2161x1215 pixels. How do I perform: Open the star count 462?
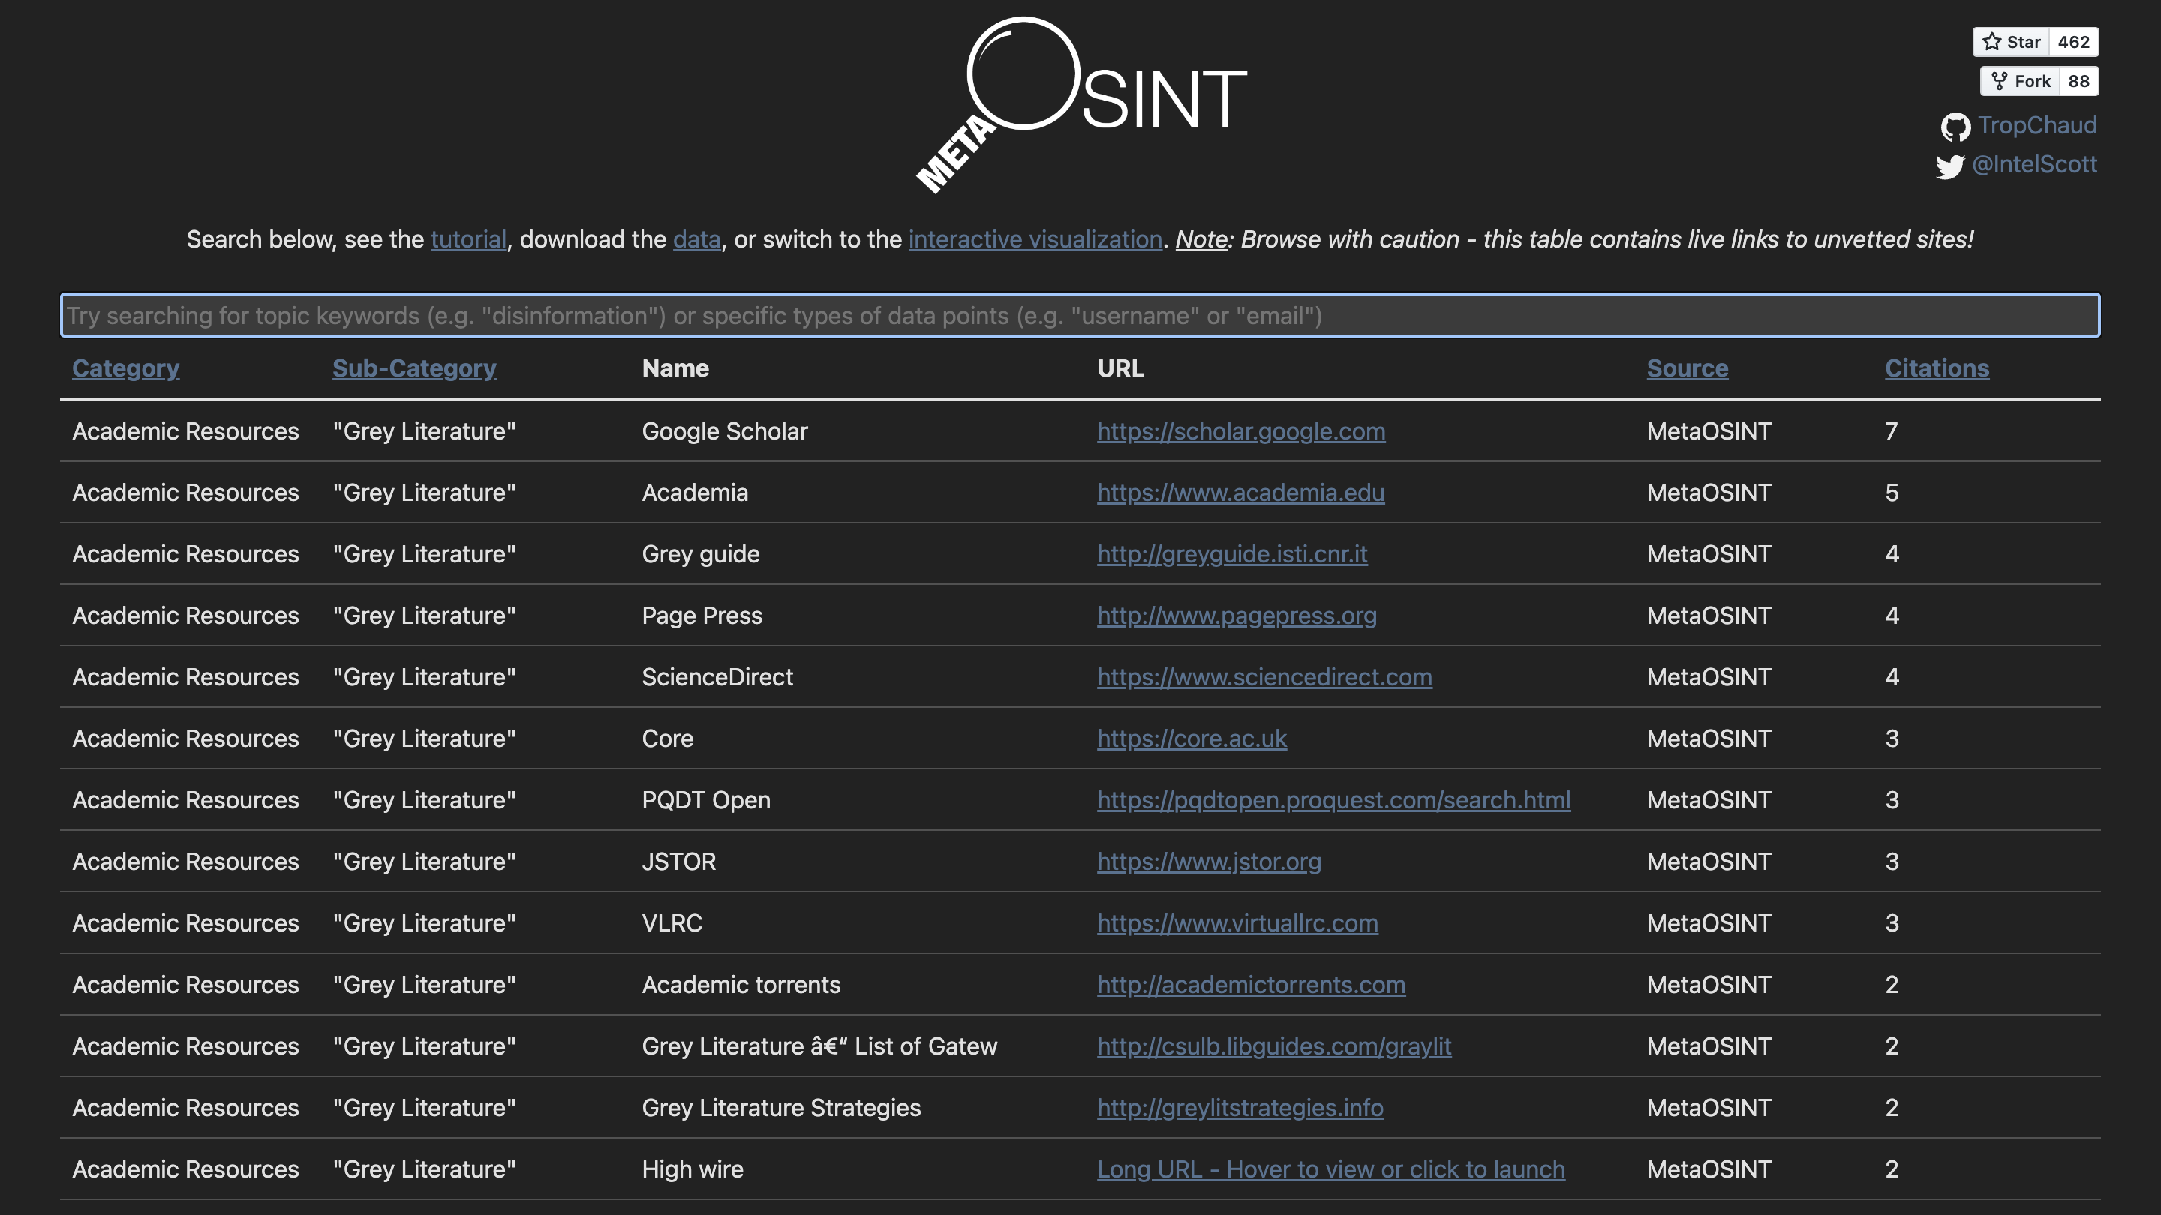2073,42
